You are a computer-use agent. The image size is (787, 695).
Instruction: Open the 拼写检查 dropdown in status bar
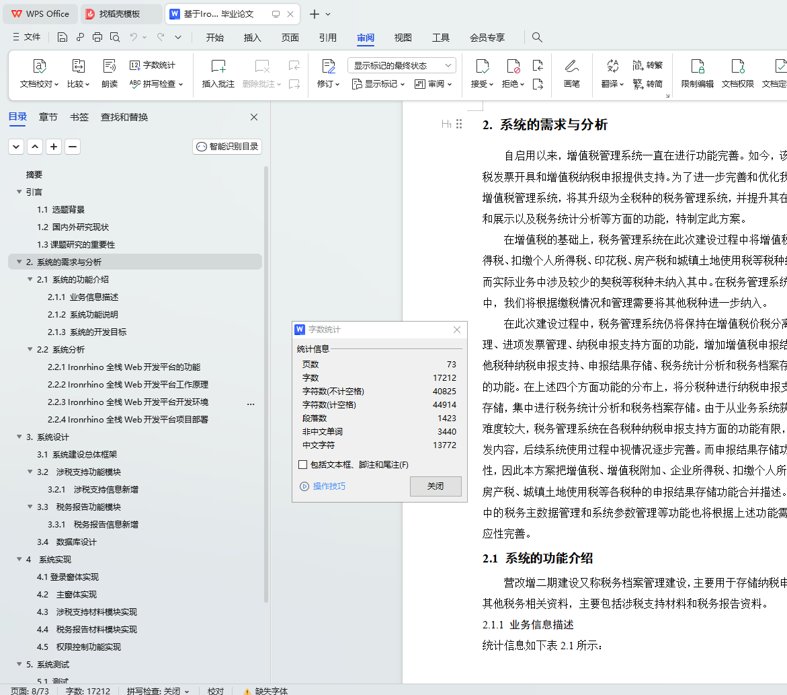158,691
